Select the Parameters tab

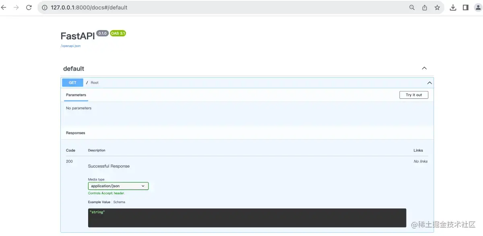click(x=76, y=95)
